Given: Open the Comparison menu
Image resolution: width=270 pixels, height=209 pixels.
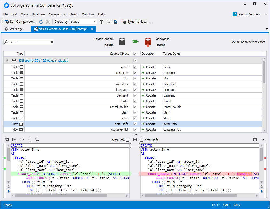Looking at the screenshot, I should pyautogui.click(x=58, y=14).
